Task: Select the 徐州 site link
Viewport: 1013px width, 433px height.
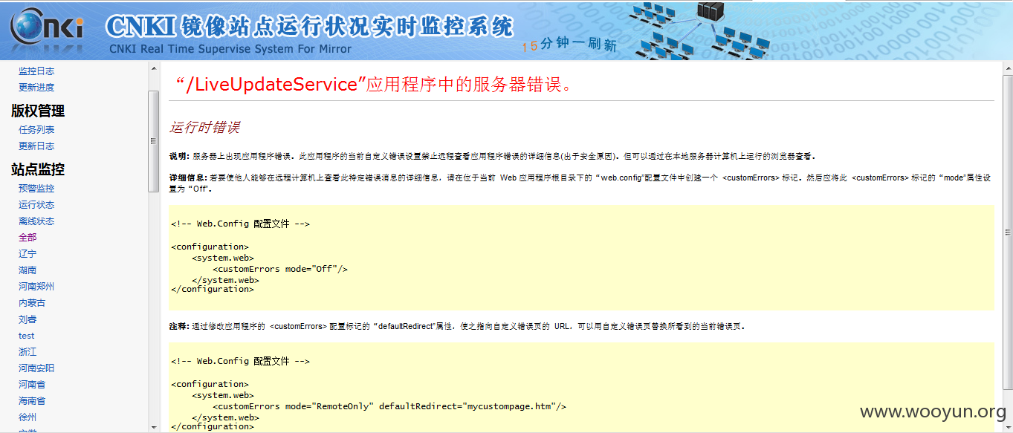Action: [27, 417]
